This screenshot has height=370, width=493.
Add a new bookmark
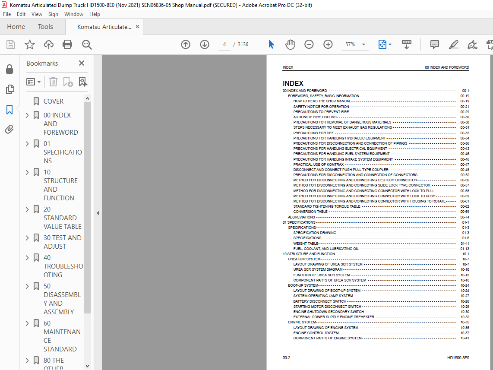coord(68,82)
